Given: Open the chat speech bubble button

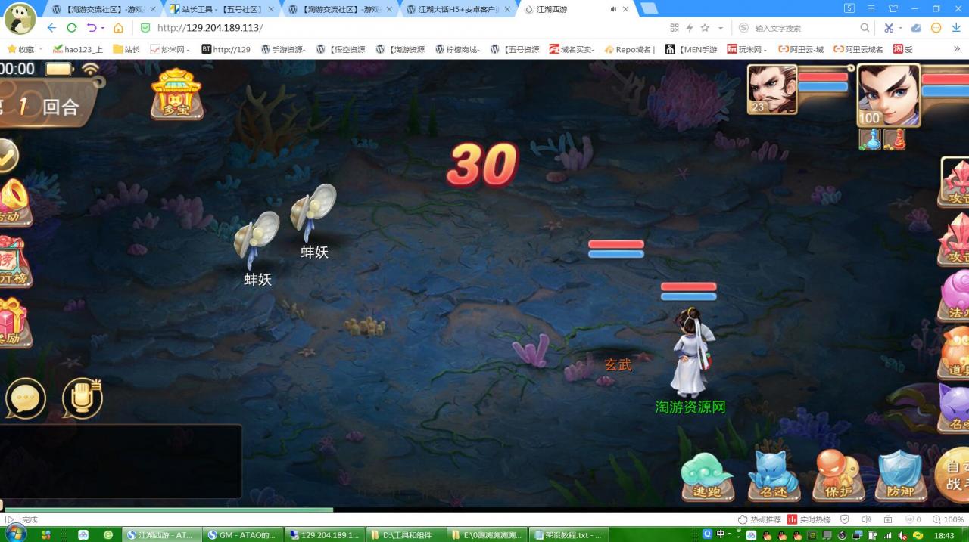Looking at the screenshot, I should coord(26,398).
